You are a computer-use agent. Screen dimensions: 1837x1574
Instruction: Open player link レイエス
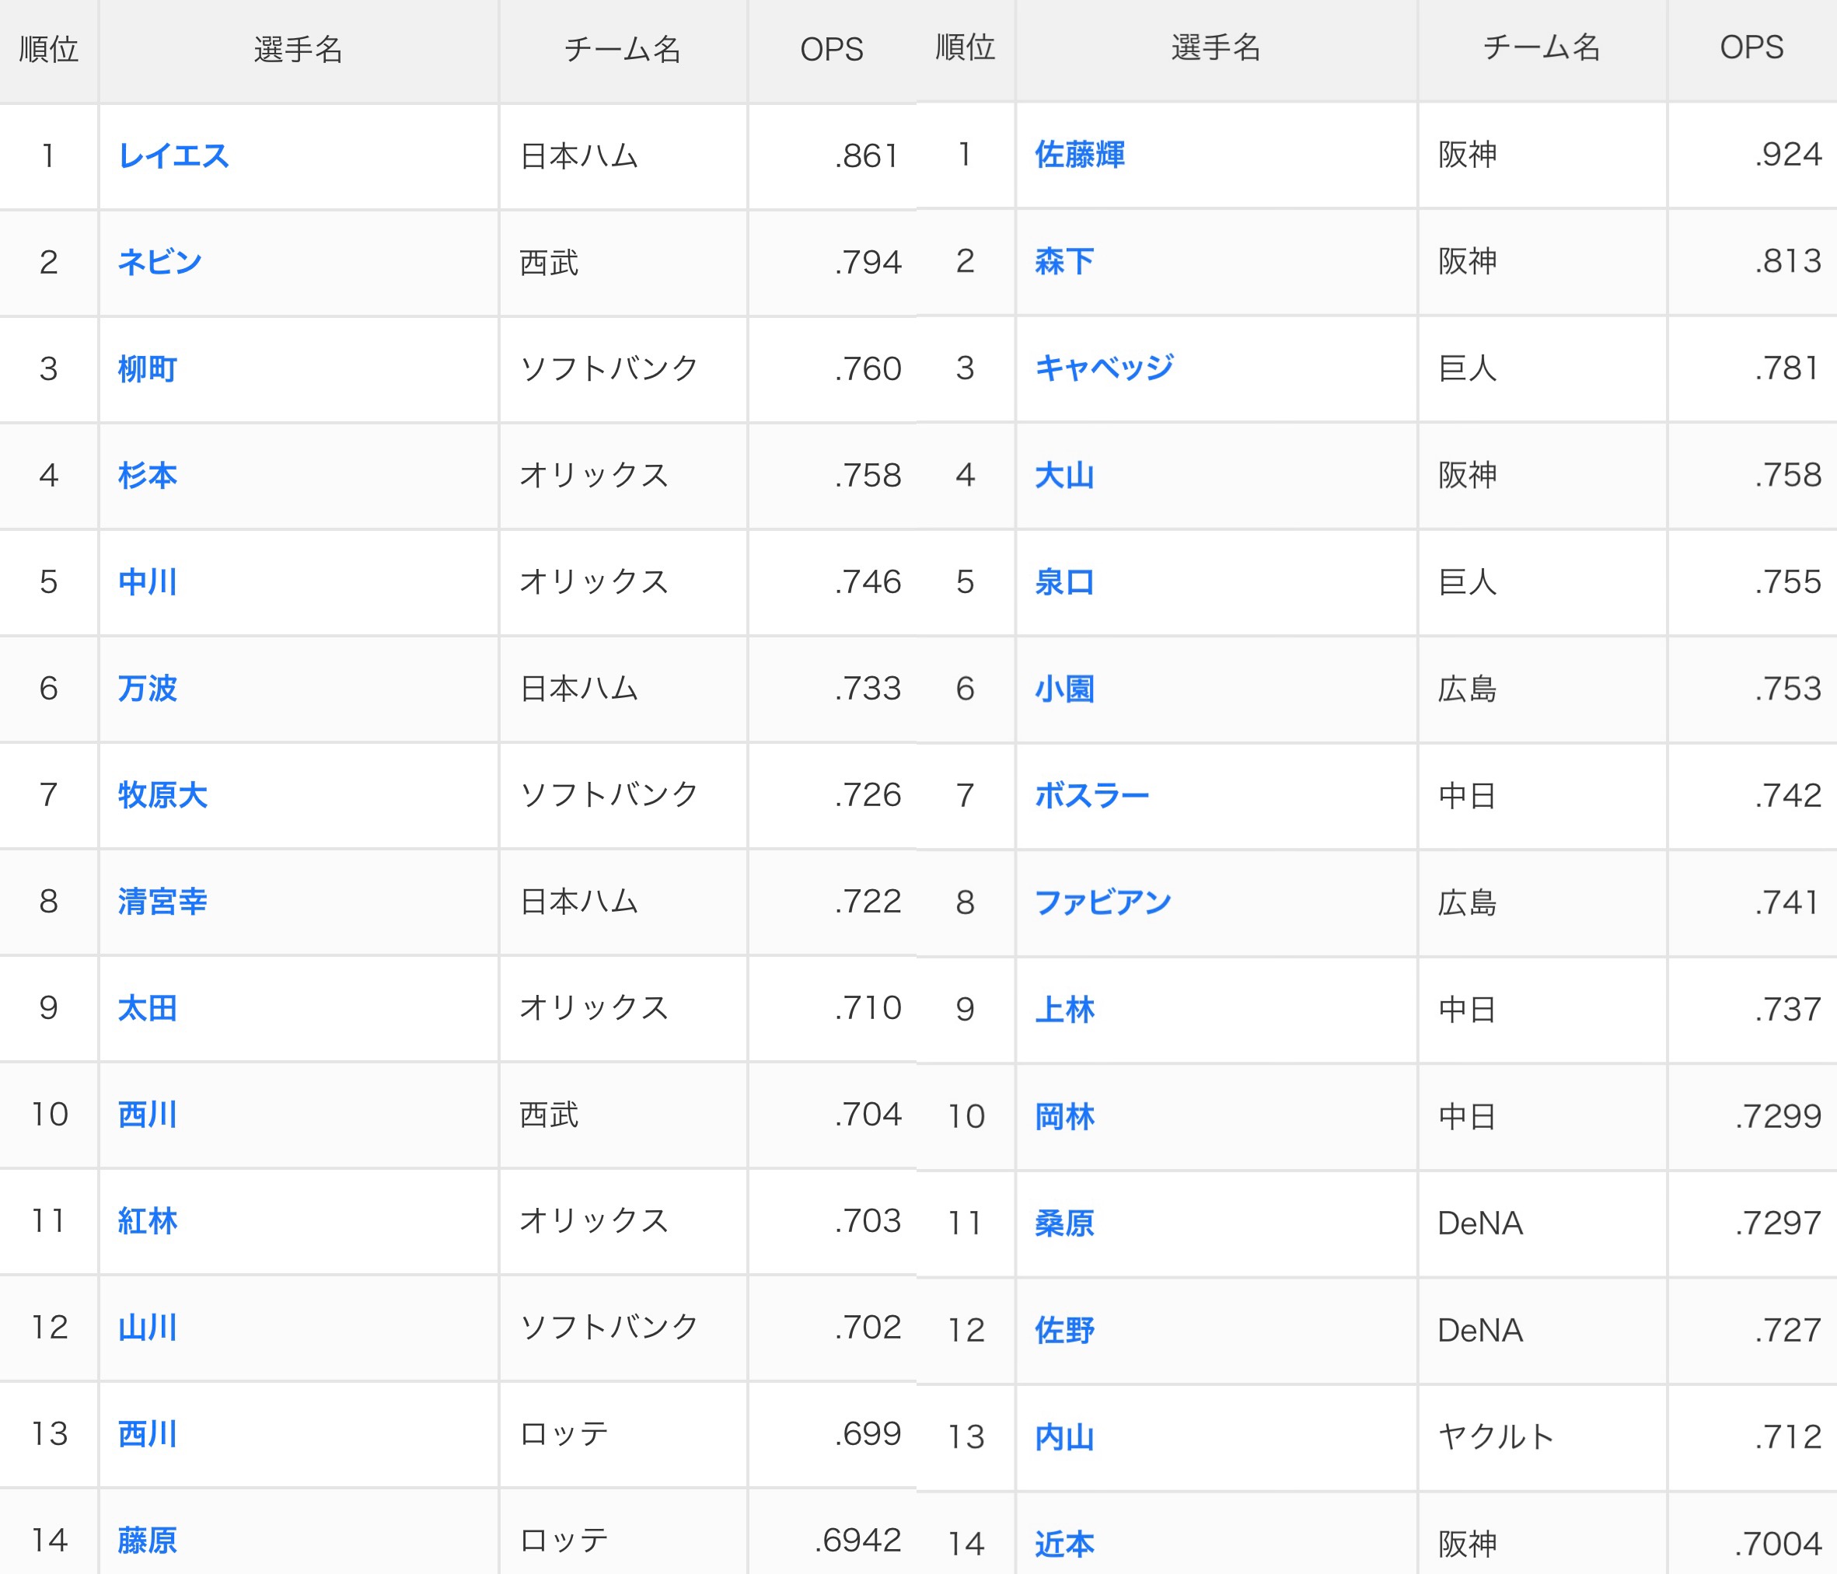point(174,156)
